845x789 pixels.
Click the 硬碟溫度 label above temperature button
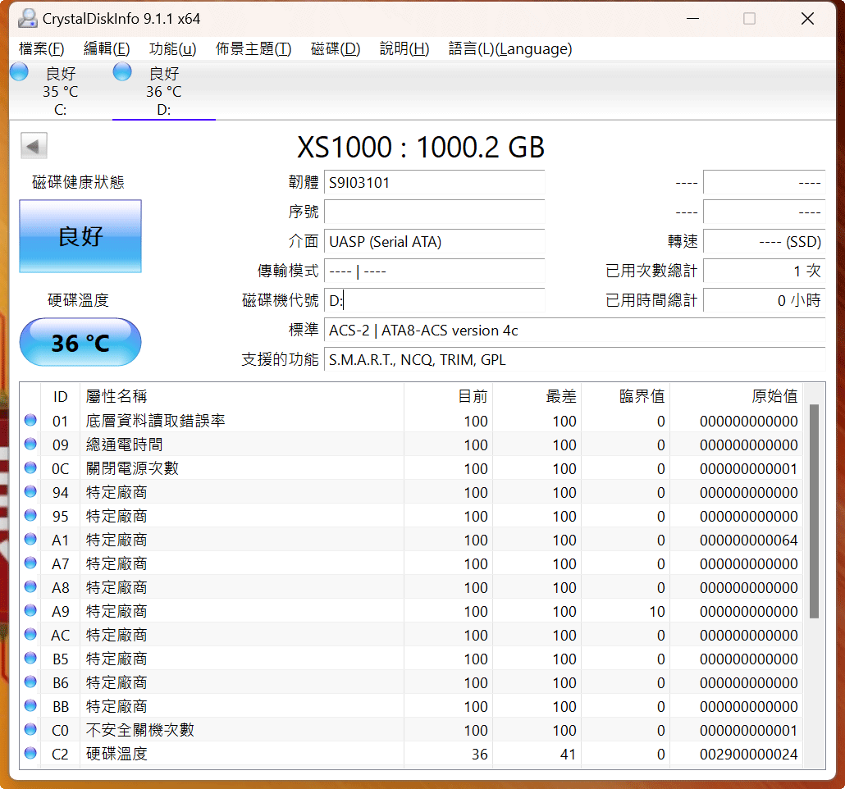click(78, 300)
